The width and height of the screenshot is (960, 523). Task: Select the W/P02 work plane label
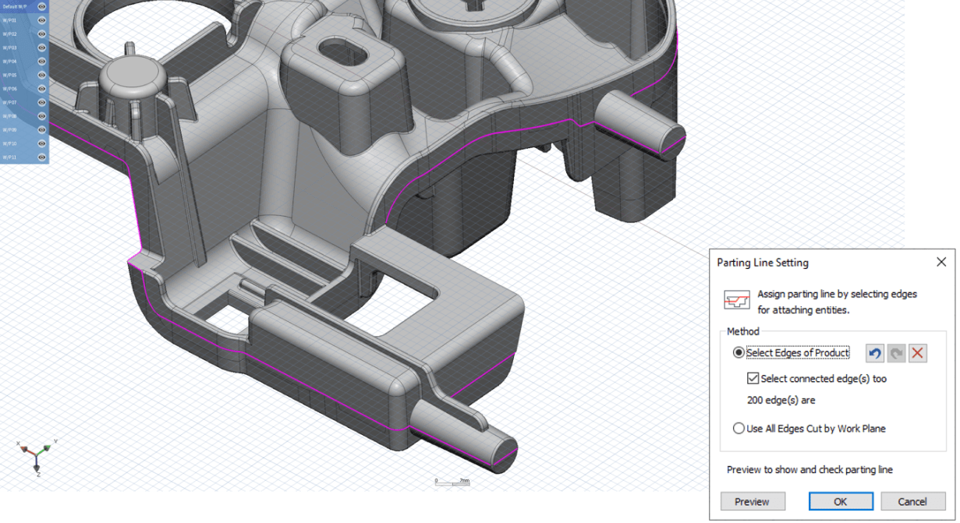pos(9,34)
